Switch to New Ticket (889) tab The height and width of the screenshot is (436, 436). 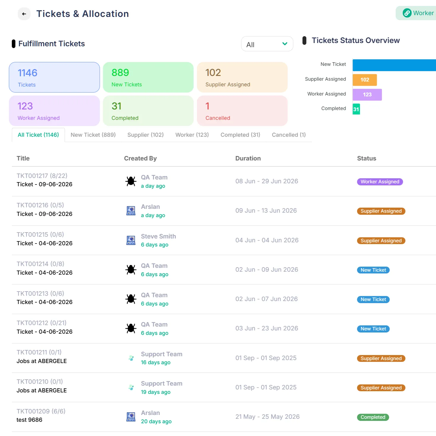point(93,135)
